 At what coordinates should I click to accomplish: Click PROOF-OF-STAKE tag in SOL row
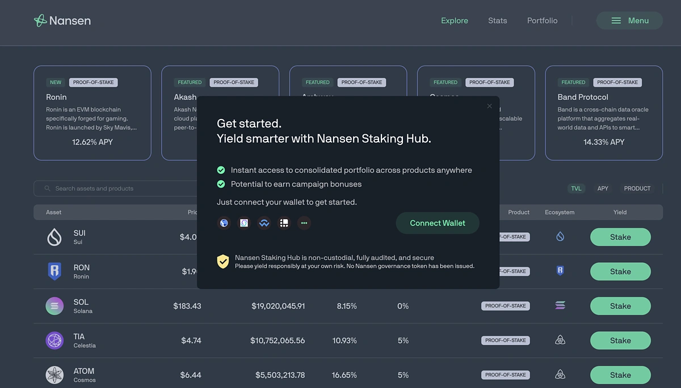point(506,306)
